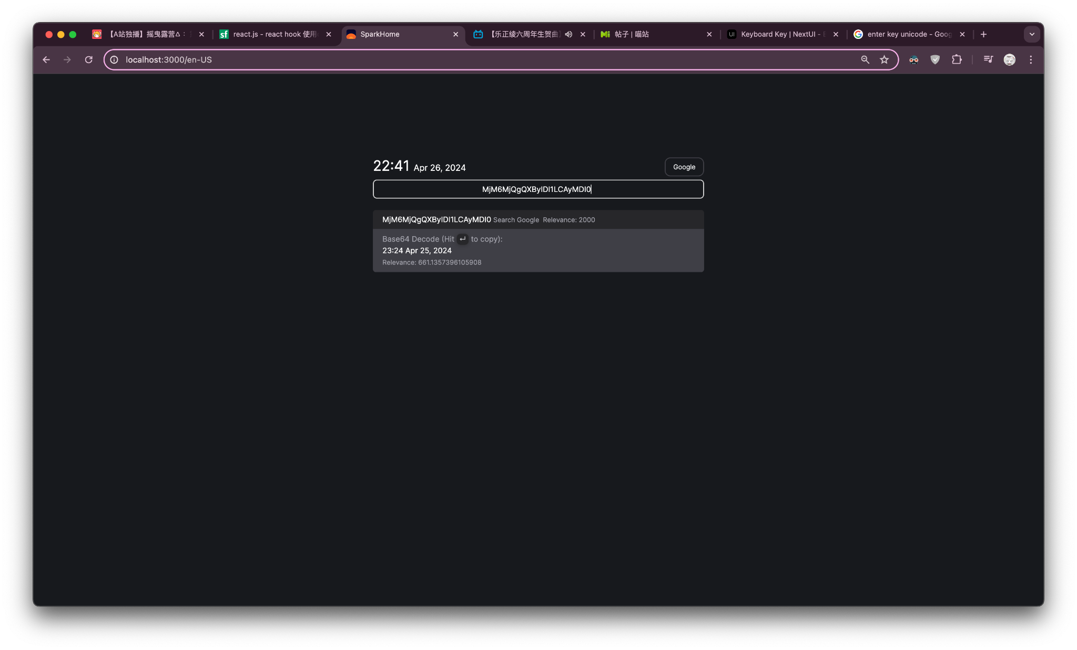Click the zoom magnifier icon in the address bar
Screen dimensions: 1077x650
tap(865, 60)
